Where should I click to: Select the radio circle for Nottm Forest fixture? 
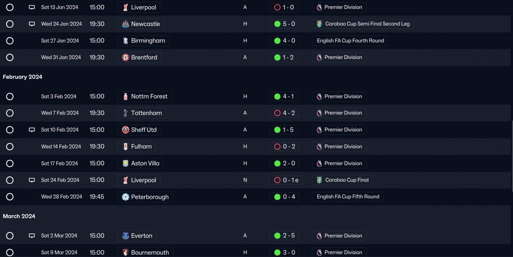(10, 96)
